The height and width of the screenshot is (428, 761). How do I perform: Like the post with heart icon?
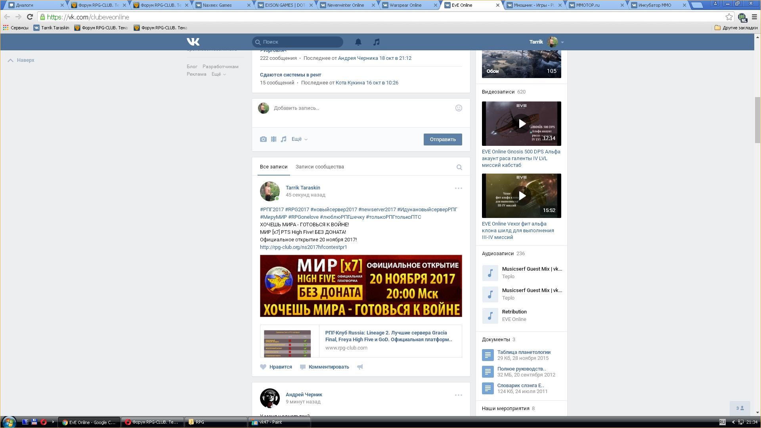tap(263, 367)
